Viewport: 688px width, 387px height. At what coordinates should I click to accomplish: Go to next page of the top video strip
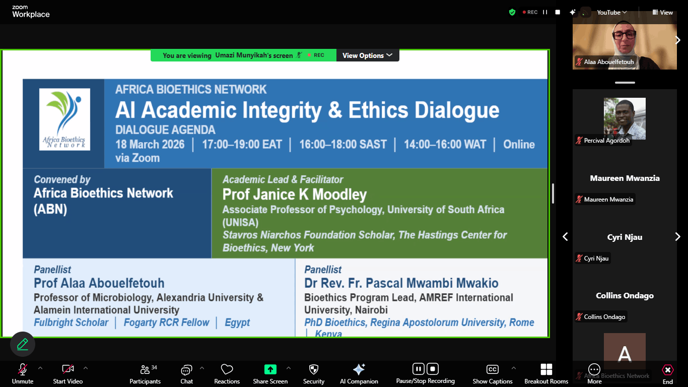(678, 40)
